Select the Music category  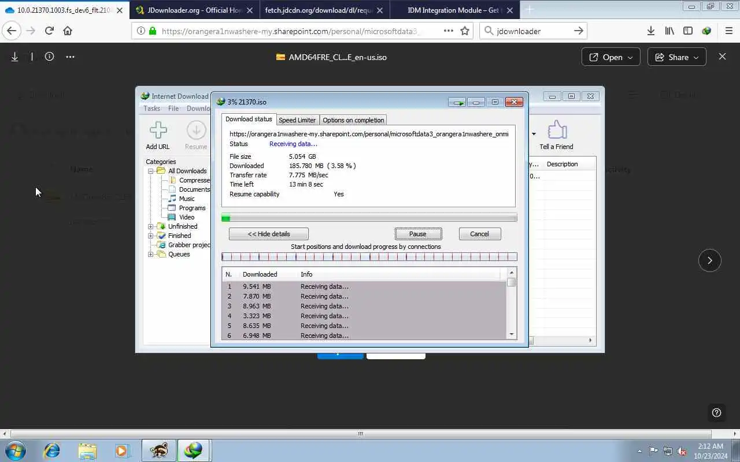pyautogui.click(x=187, y=199)
